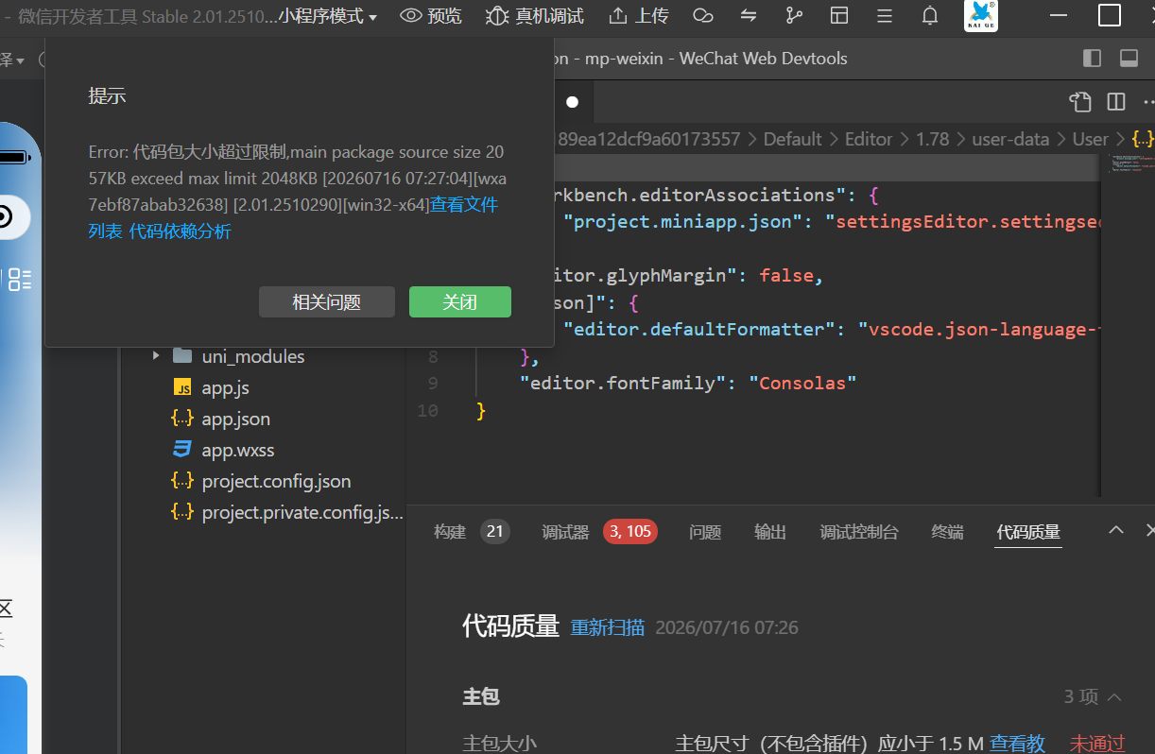Open the 小程序模式 dropdown

[327, 16]
